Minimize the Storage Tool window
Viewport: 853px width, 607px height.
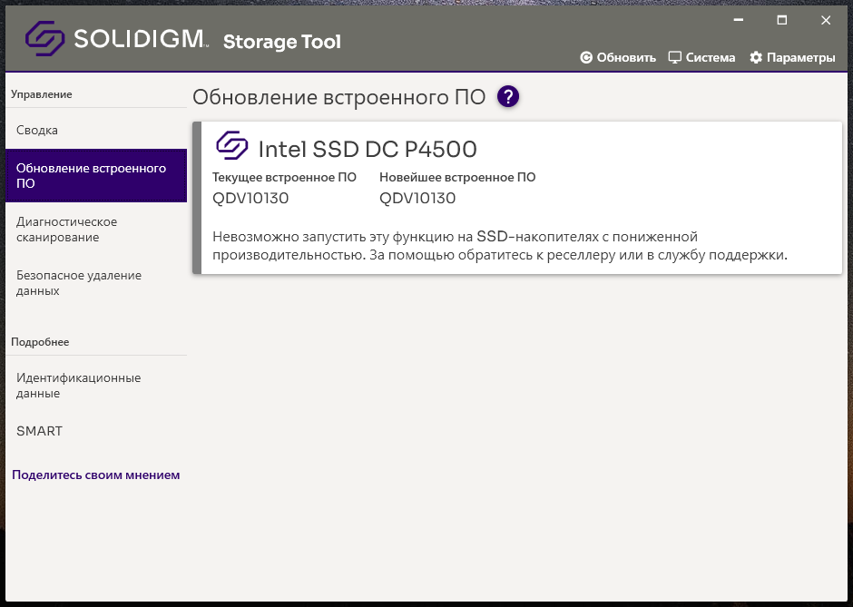(x=739, y=20)
